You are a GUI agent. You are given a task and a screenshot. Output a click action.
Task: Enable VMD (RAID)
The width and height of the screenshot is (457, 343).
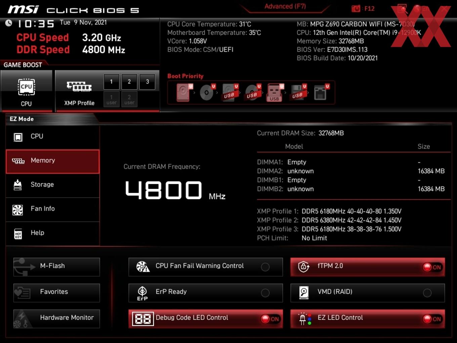[368, 293]
